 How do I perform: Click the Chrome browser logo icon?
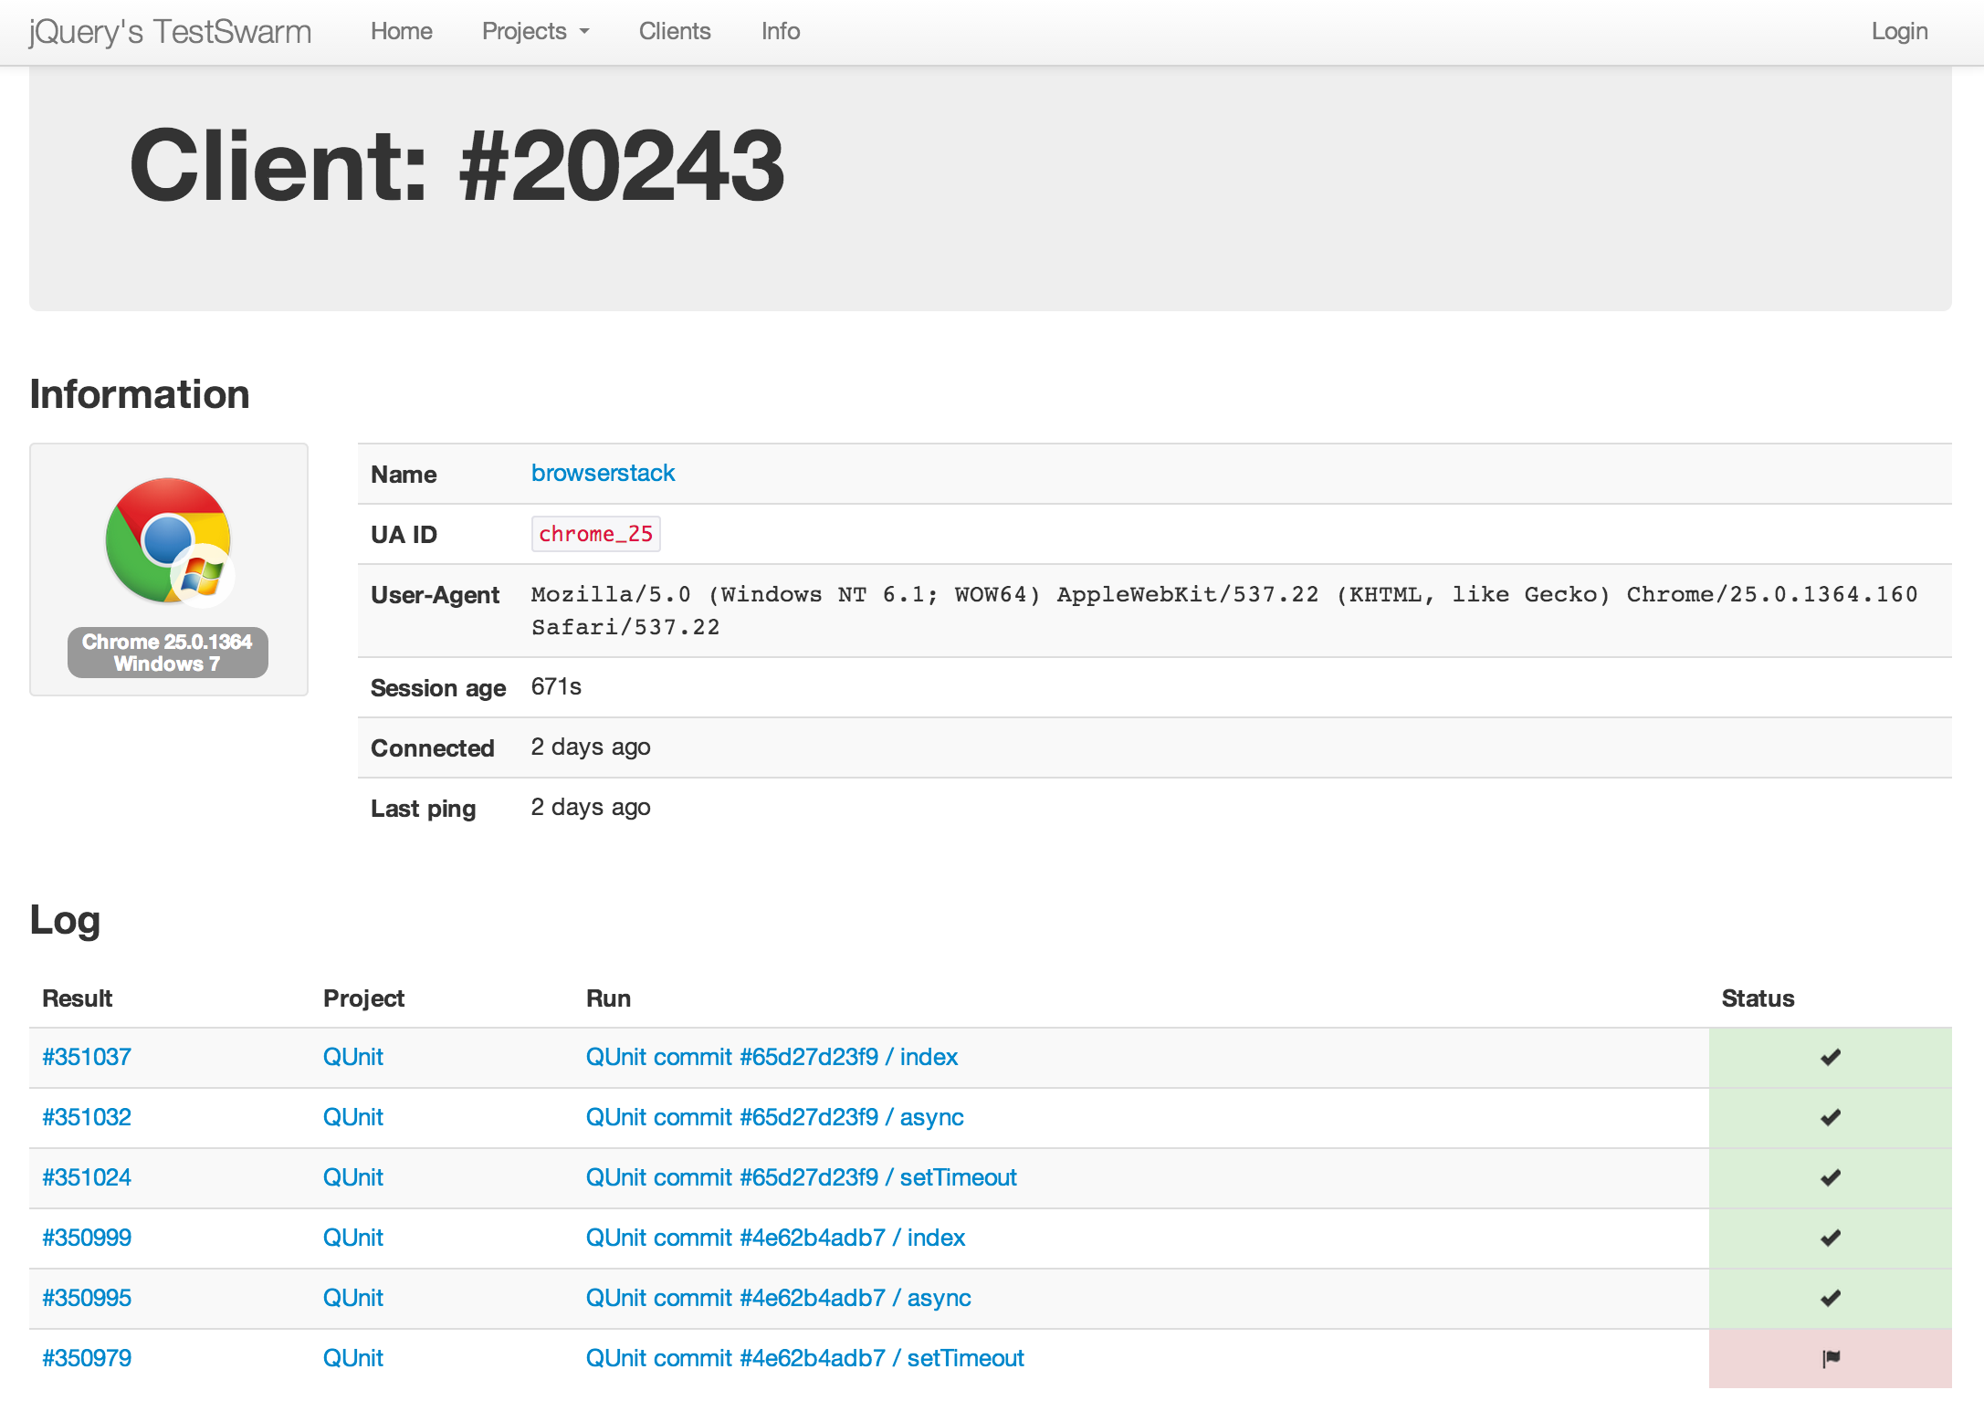[168, 540]
